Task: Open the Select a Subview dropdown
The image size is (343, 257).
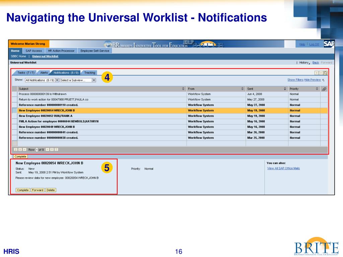Action: [78, 80]
